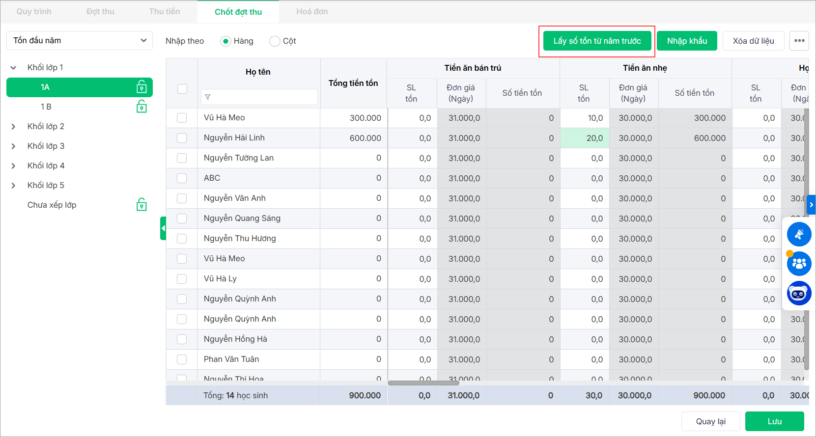This screenshot has width=816, height=437.
Task: Expand the Khối lớp 2 tree node
Action: [x=14, y=127]
